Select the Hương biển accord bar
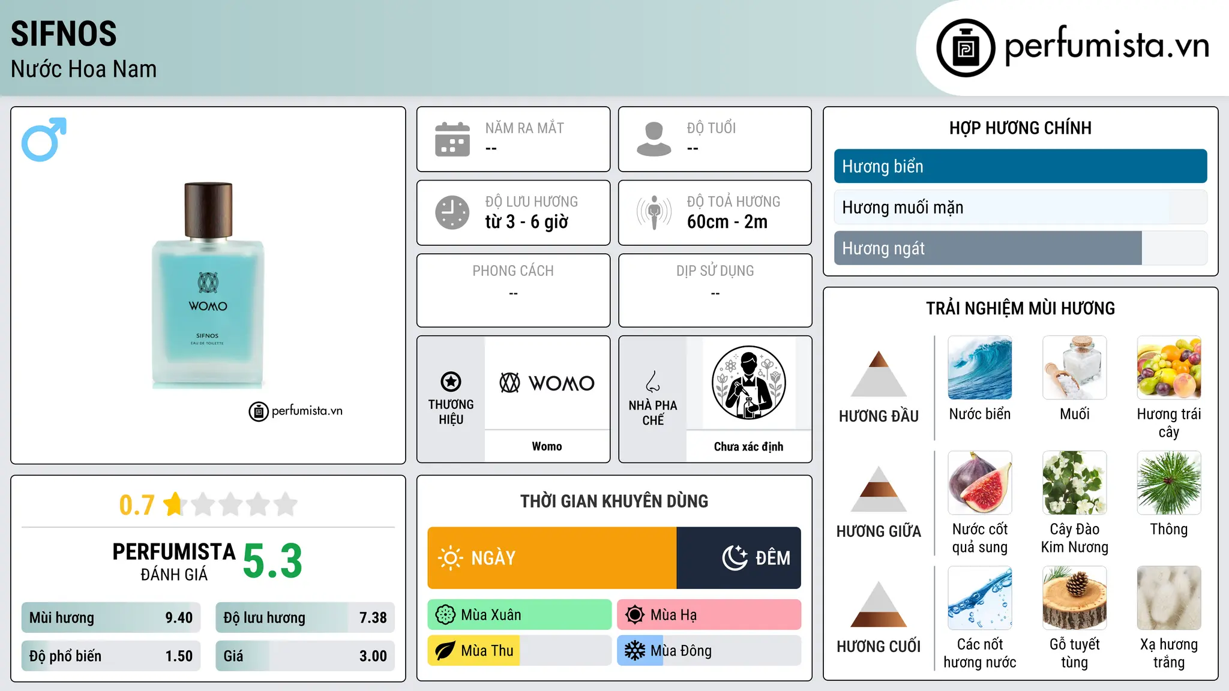The height and width of the screenshot is (691, 1229). (x=1020, y=166)
